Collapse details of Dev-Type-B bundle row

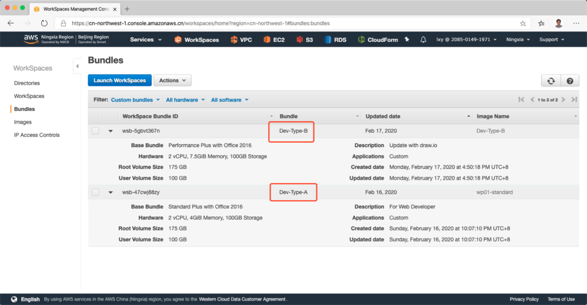point(111,131)
